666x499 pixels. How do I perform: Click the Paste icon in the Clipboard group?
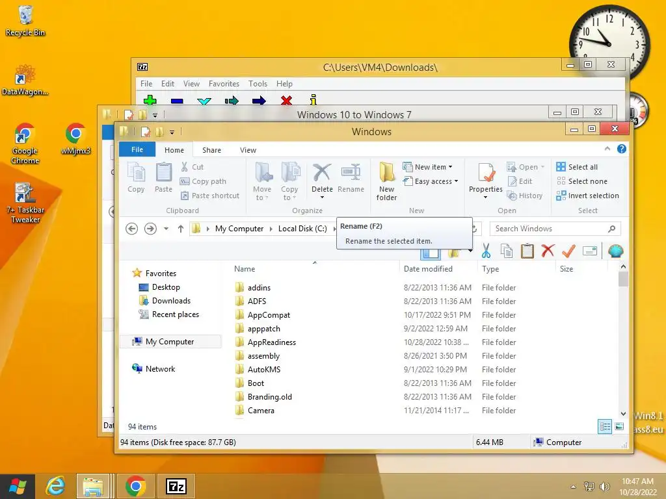coord(163,172)
